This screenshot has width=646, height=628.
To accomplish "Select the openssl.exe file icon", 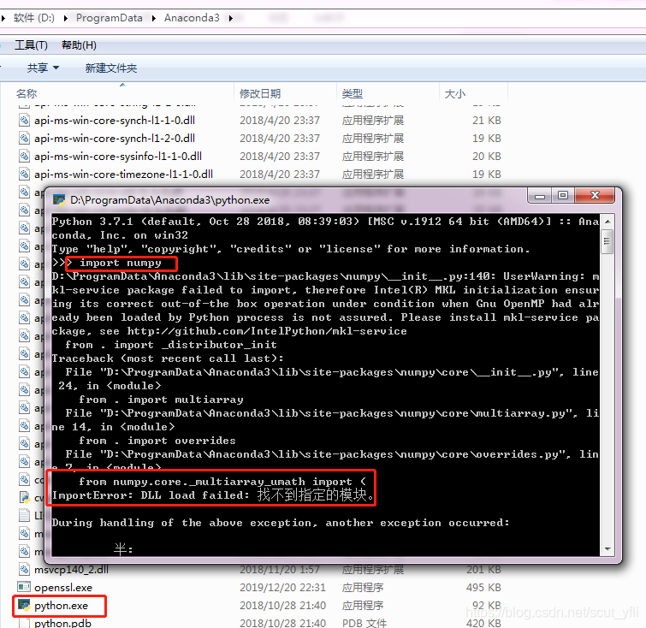I will coord(24,587).
